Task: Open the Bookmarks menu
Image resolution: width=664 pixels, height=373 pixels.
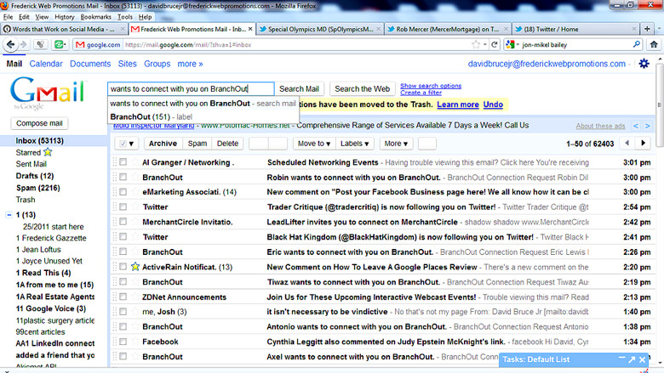Action: [95, 17]
